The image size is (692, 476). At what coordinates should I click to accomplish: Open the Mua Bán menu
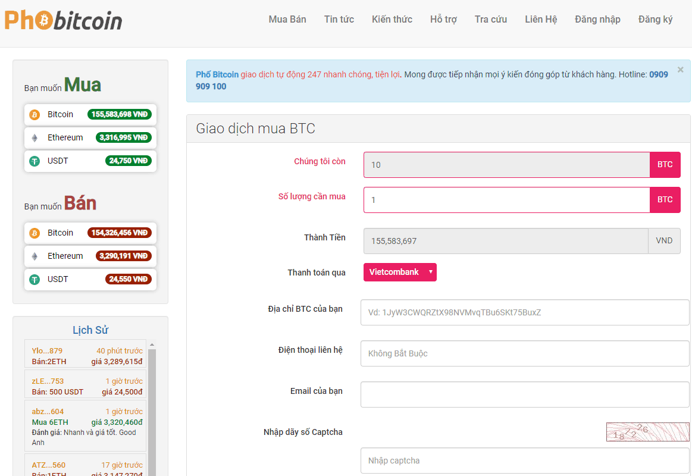pyautogui.click(x=287, y=20)
